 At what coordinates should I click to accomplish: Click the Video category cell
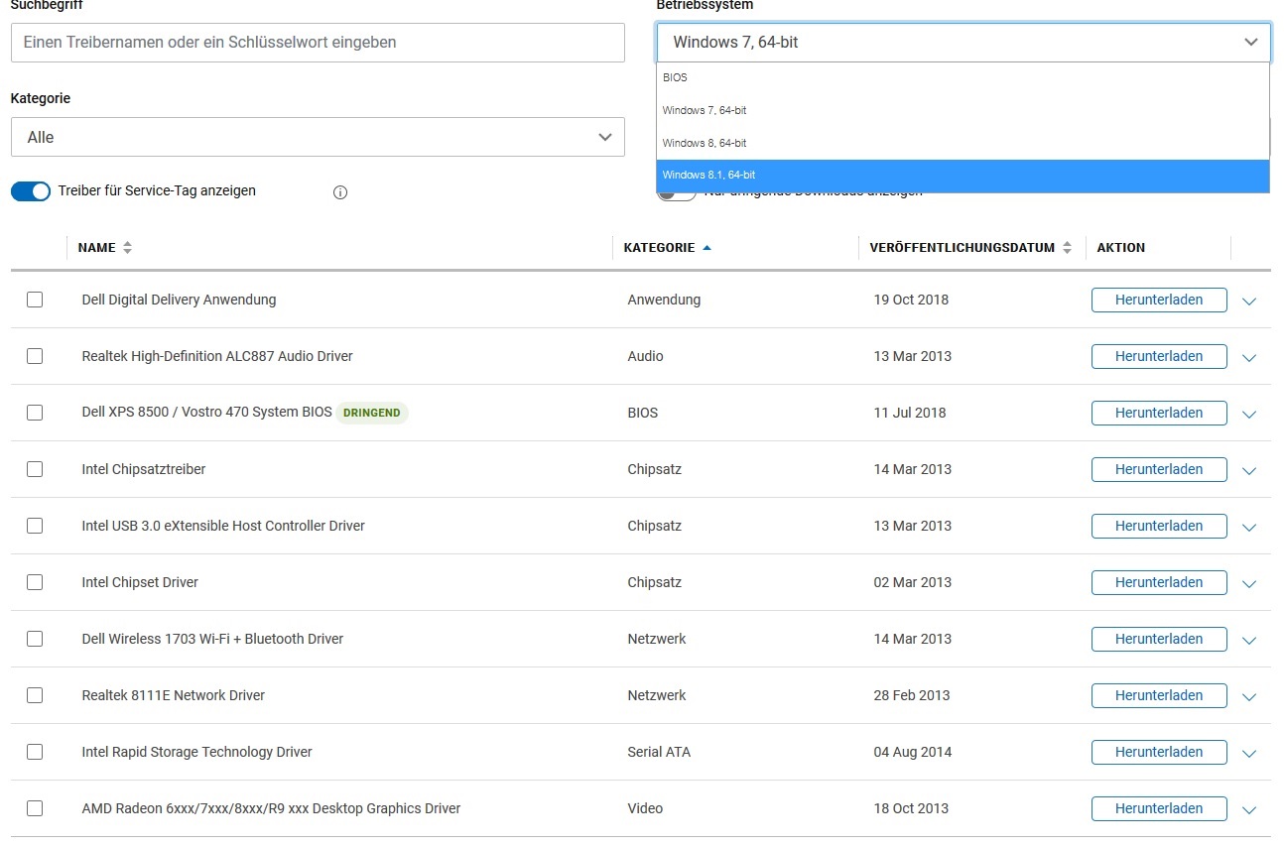click(x=645, y=808)
